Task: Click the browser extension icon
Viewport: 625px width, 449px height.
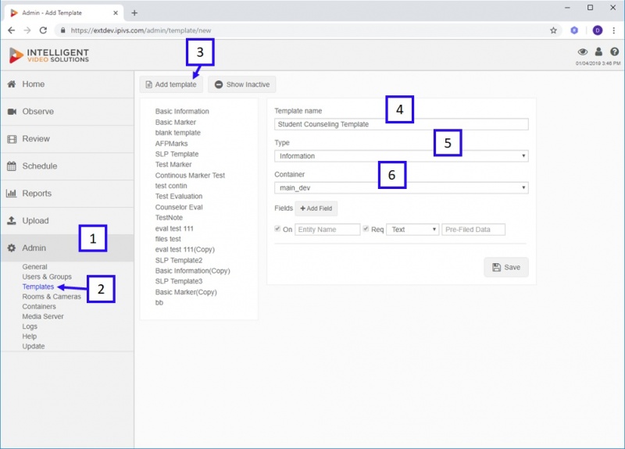Action: click(x=574, y=30)
